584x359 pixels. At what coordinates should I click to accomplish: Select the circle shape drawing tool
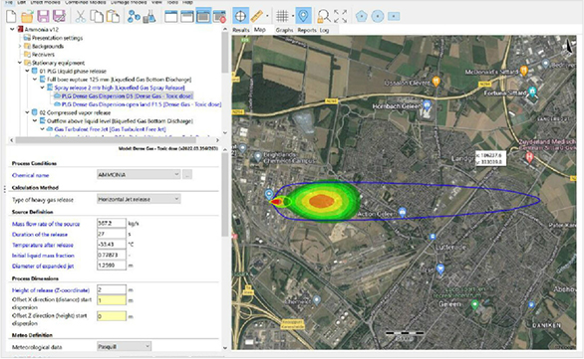tap(378, 16)
